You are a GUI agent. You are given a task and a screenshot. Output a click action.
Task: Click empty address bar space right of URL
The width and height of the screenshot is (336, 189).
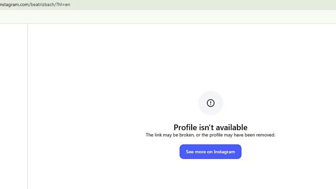click(196, 5)
